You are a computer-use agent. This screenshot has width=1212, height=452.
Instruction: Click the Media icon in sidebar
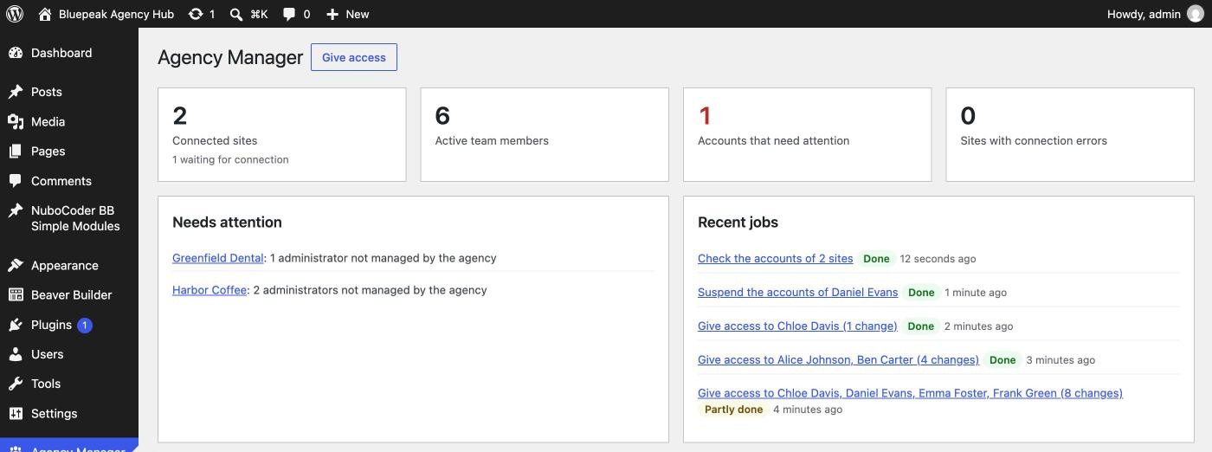pos(16,121)
